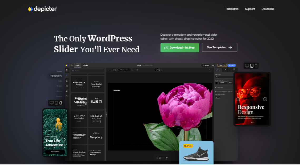Click the tablet icon above the Responsive Design mockup
The height and width of the screenshot is (166, 300).
(x=252, y=66)
